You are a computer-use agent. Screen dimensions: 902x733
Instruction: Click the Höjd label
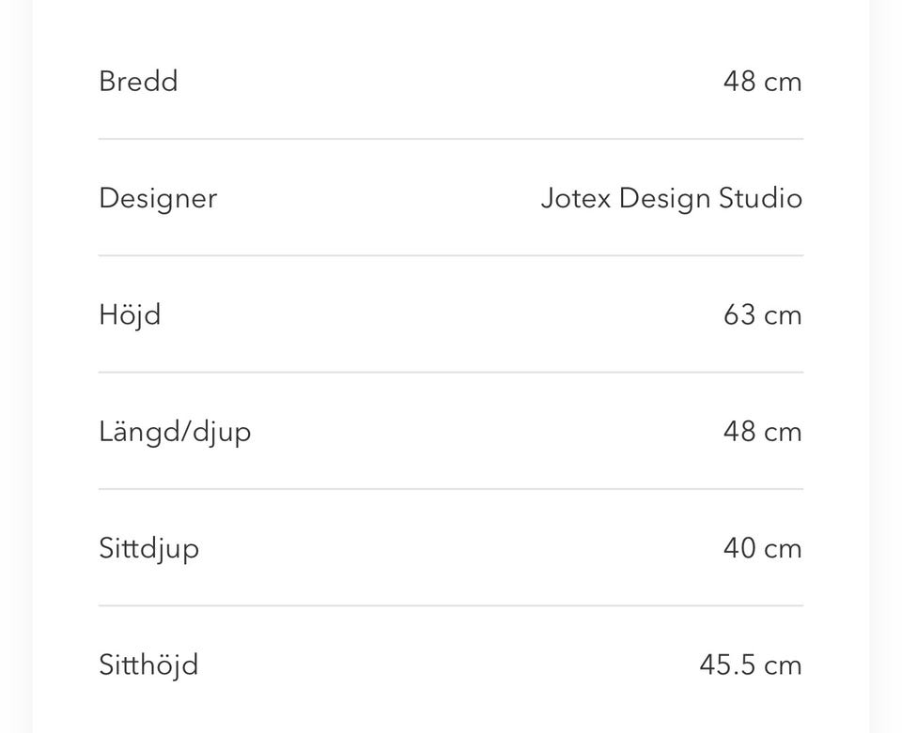coord(130,314)
